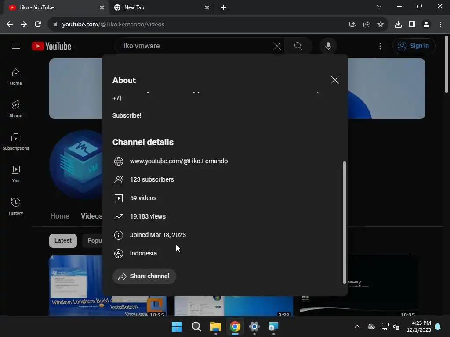
Task: Open Chrome three-dot menu
Action: coord(440,25)
